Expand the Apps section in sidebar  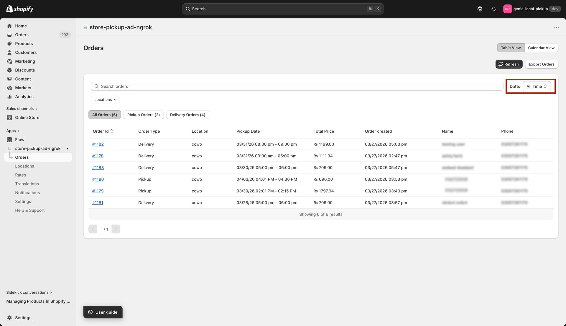tap(13, 131)
